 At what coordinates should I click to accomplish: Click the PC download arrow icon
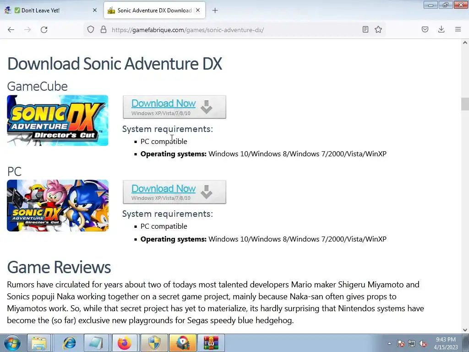coord(207,192)
